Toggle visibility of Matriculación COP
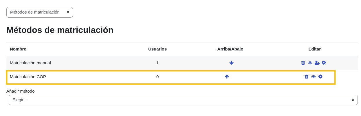 [x=313, y=77]
